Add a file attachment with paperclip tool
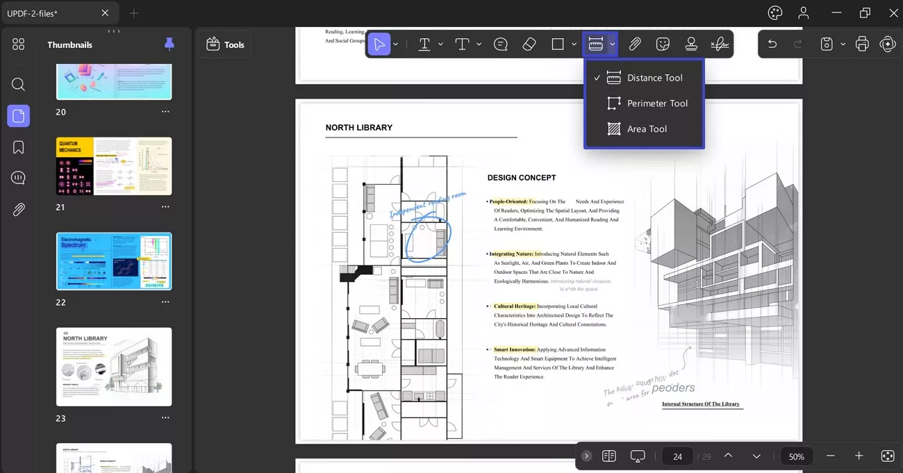 635,44
